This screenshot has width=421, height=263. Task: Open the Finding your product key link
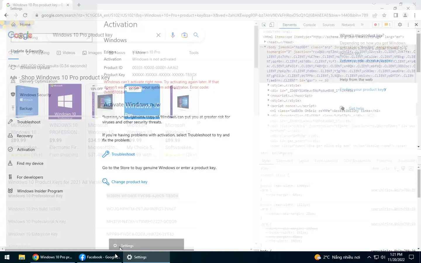(363, 90)
